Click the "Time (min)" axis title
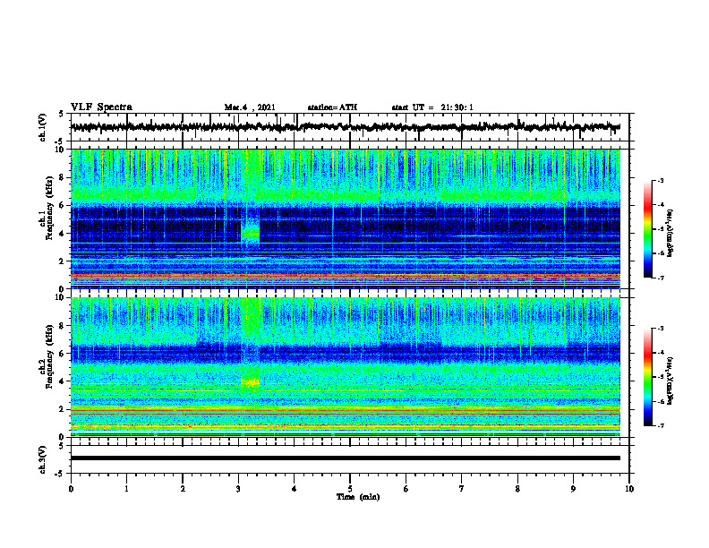 [358, 497]
